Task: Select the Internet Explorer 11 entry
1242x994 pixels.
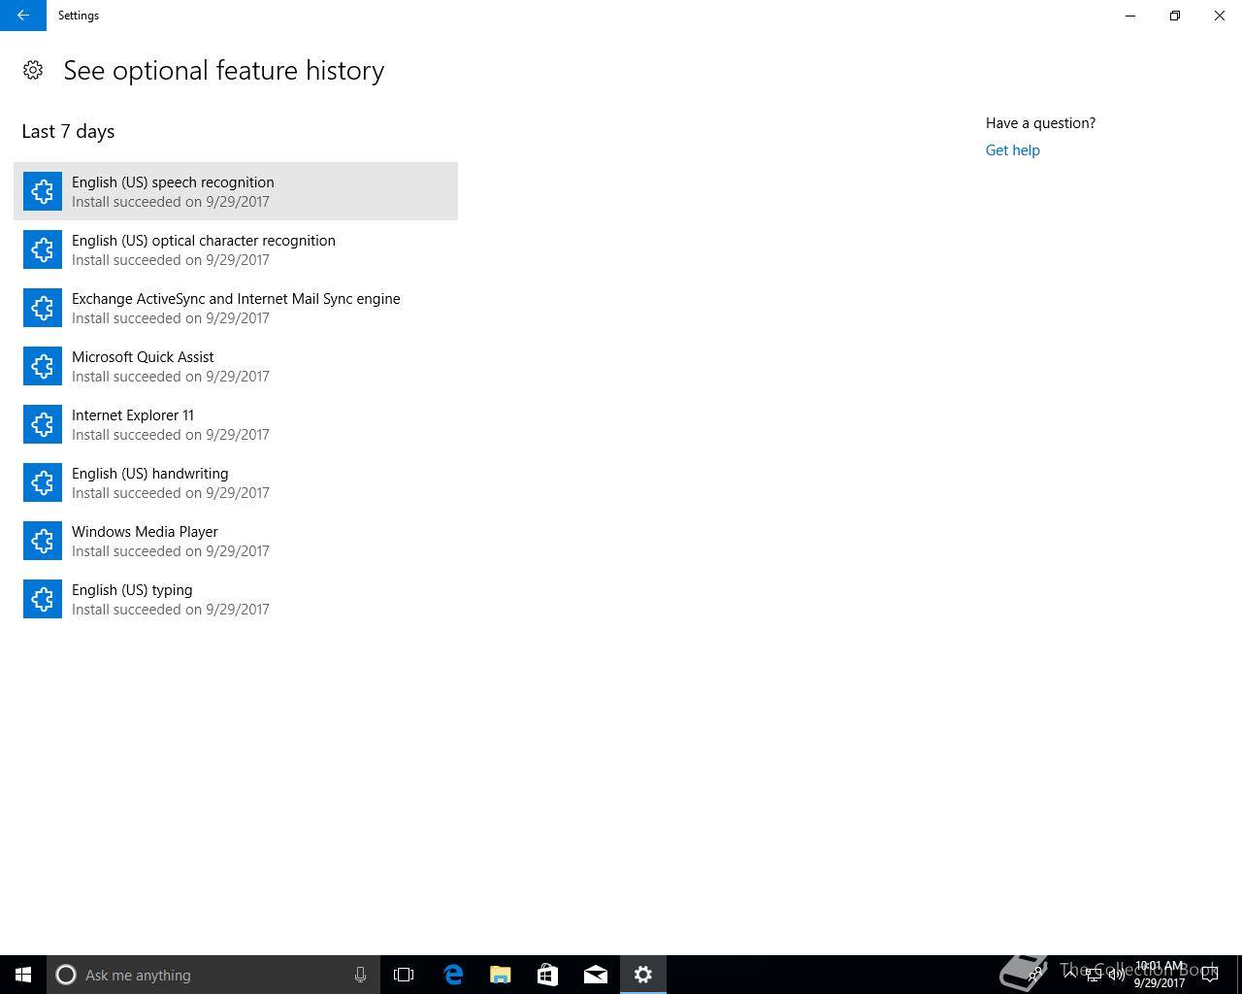Action: click(236, 424)
